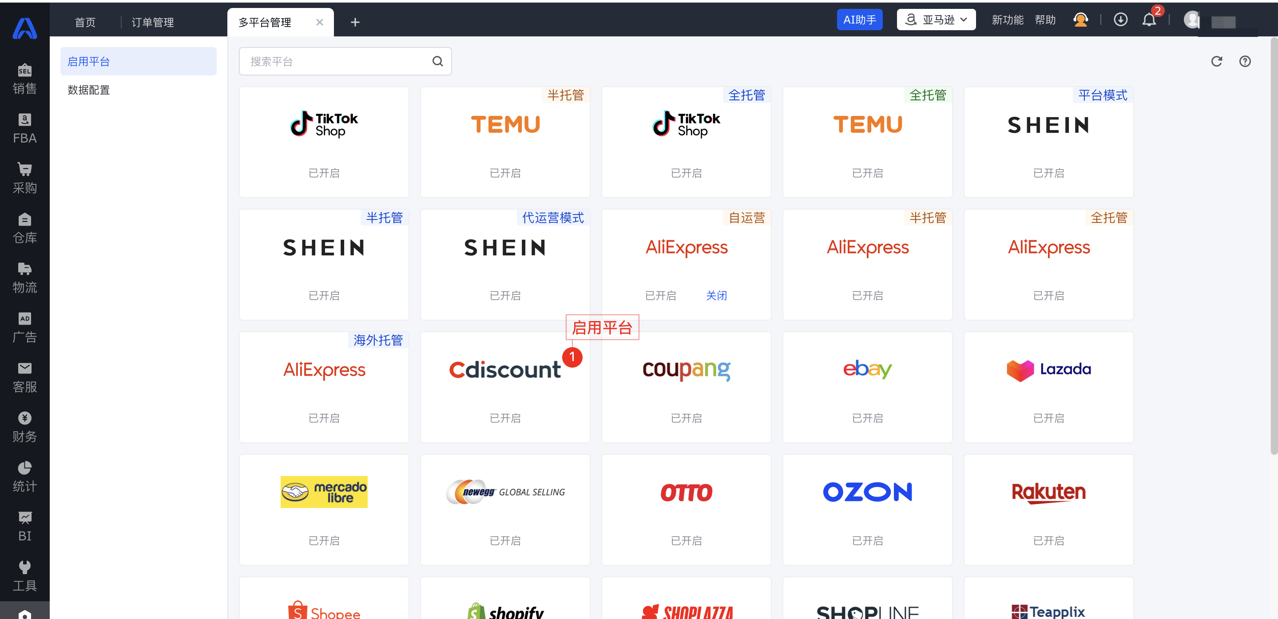The height and width of the screenshot is (619, 1278).
Task: Select the TikTok Shop 全托管 card
Action: pos(686,142)
